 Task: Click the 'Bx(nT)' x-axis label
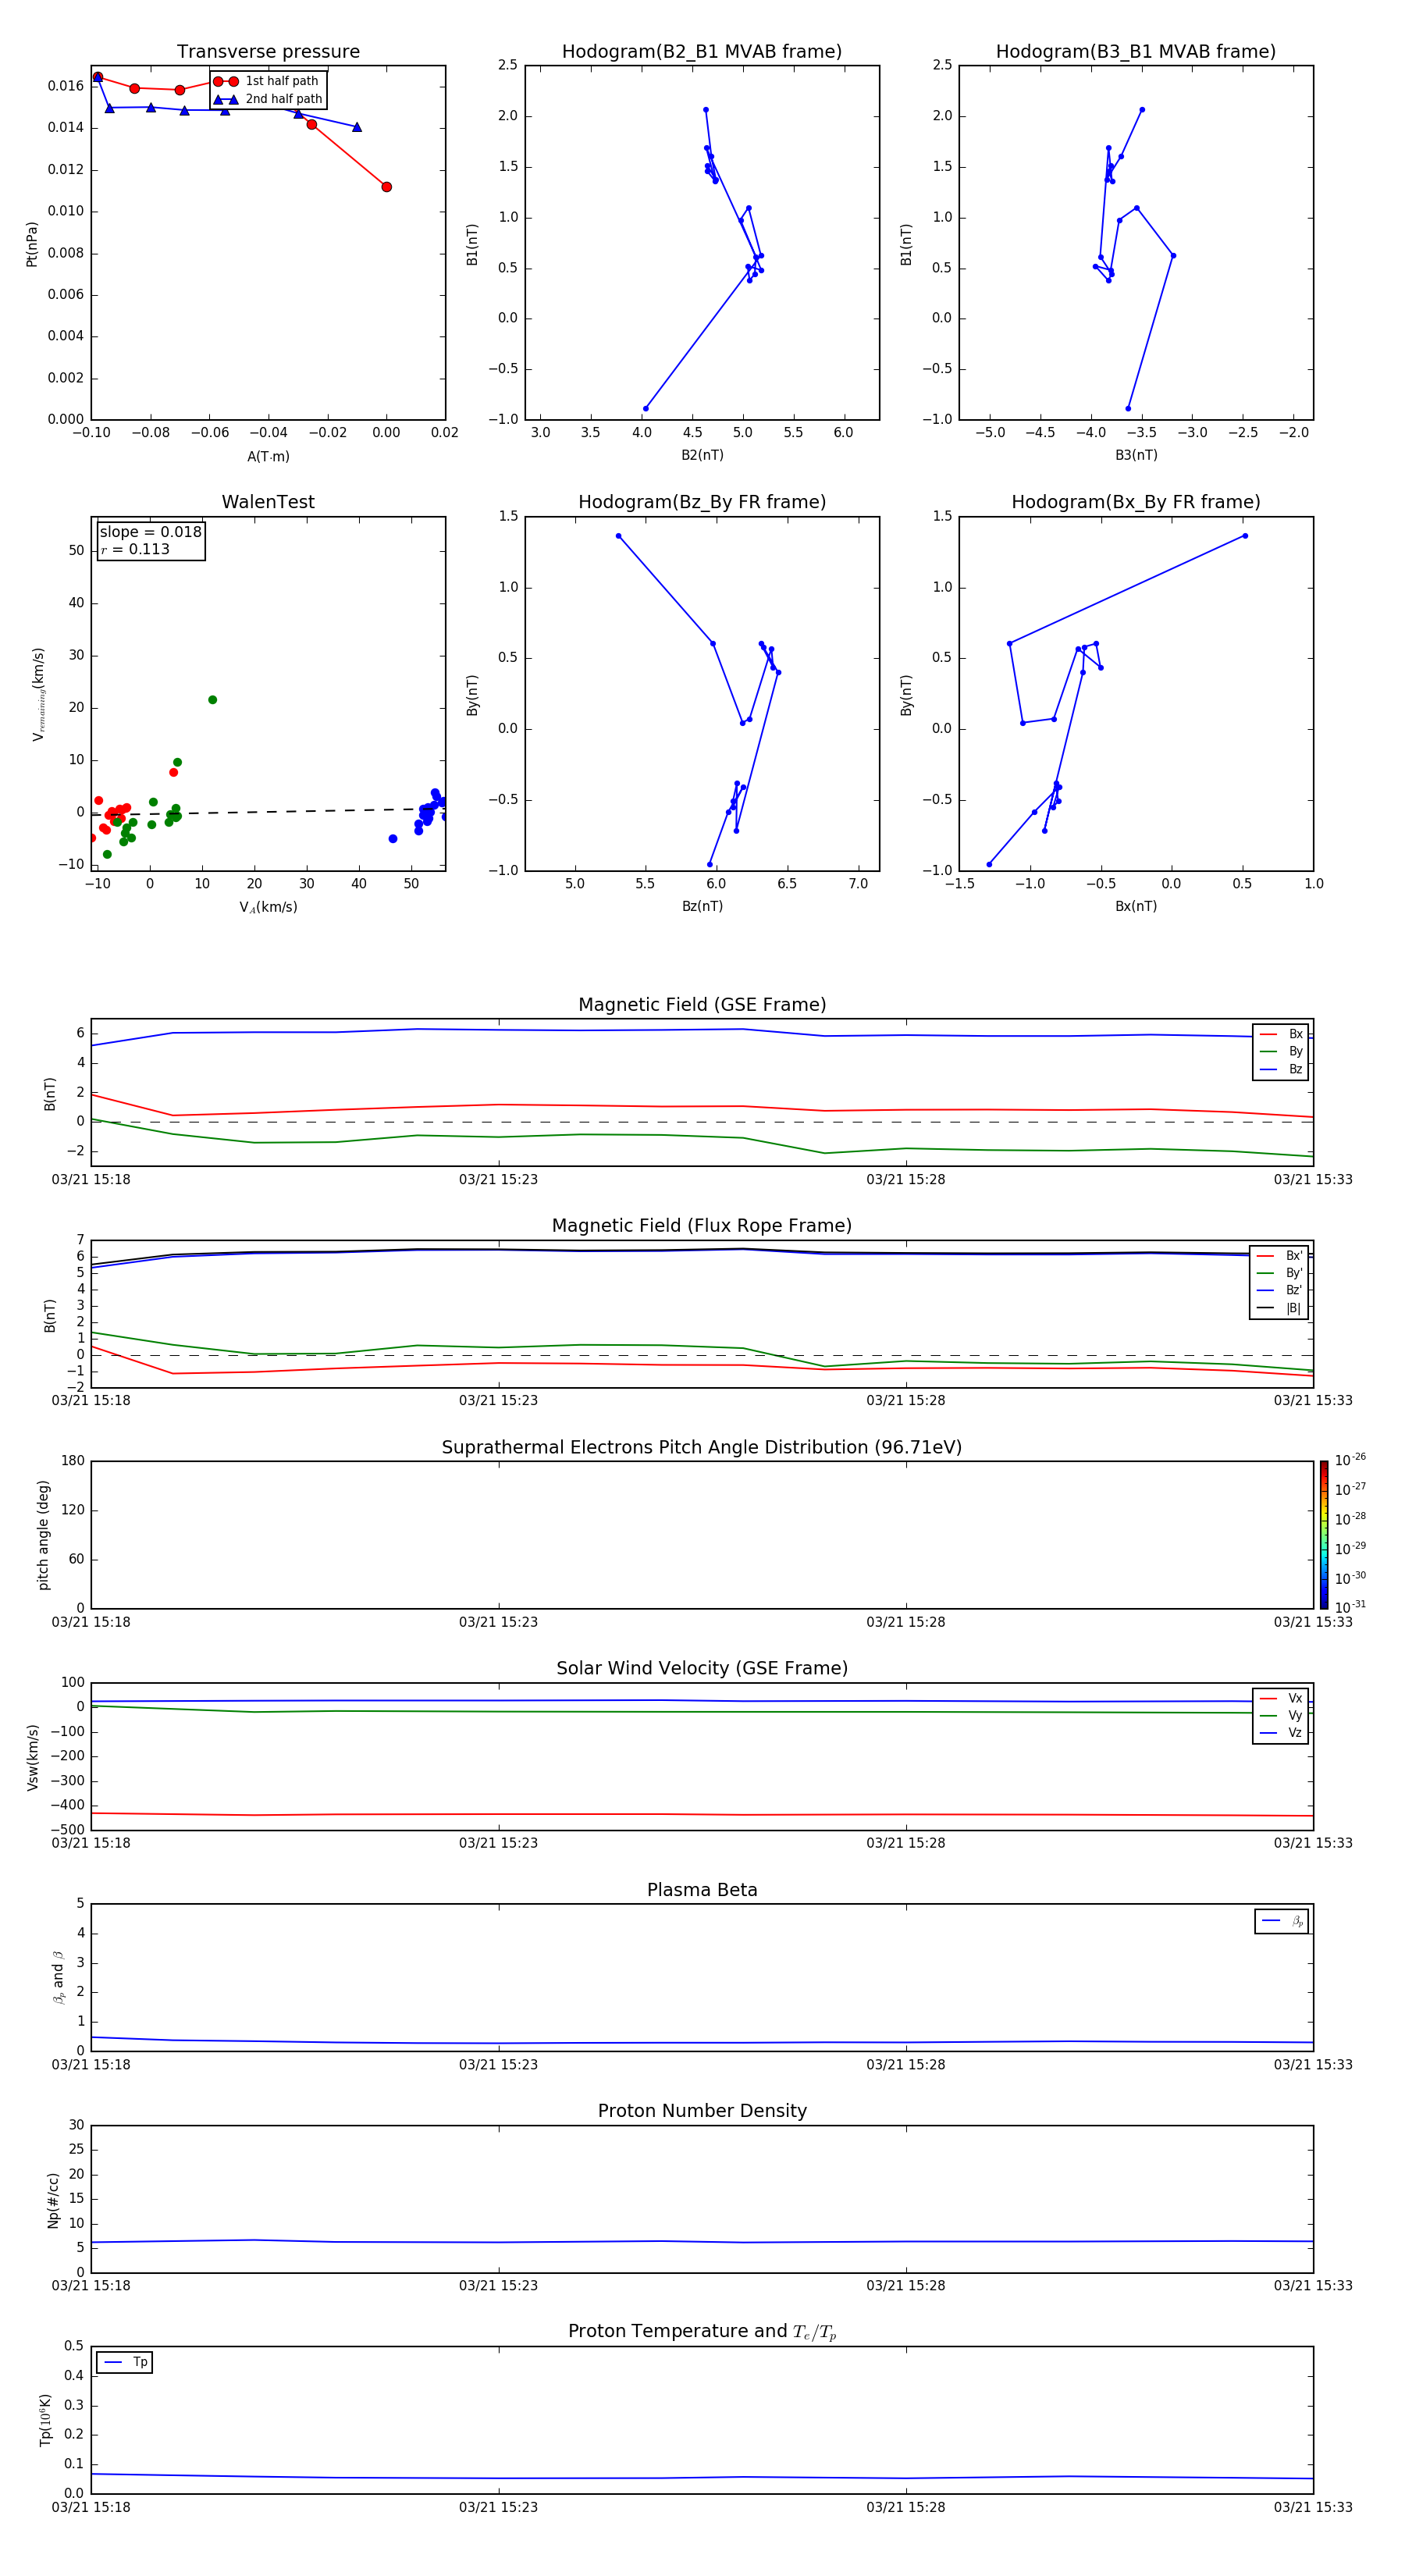(1136, 906)
